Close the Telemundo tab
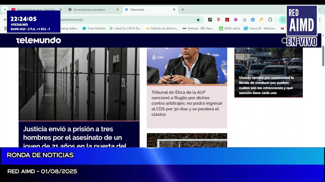Image resolution: width=325 pixels, height=182 pixels. tap(174, 10)
